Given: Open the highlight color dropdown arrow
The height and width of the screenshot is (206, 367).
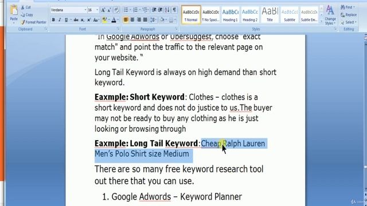Looking at the screenshot, I should pos(109,20).
